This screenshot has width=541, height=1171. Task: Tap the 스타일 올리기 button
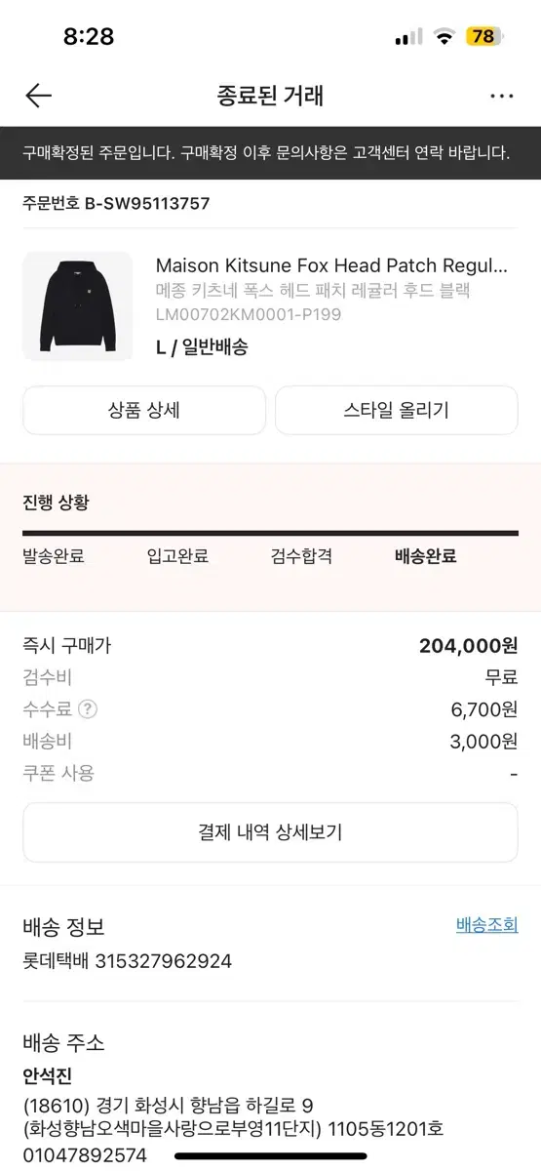(x=396, y=410)
